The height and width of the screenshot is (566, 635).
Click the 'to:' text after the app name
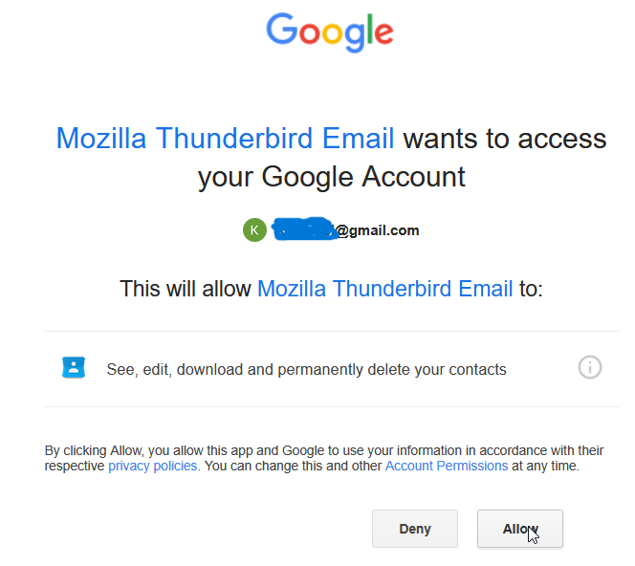(x=530, y=288)
